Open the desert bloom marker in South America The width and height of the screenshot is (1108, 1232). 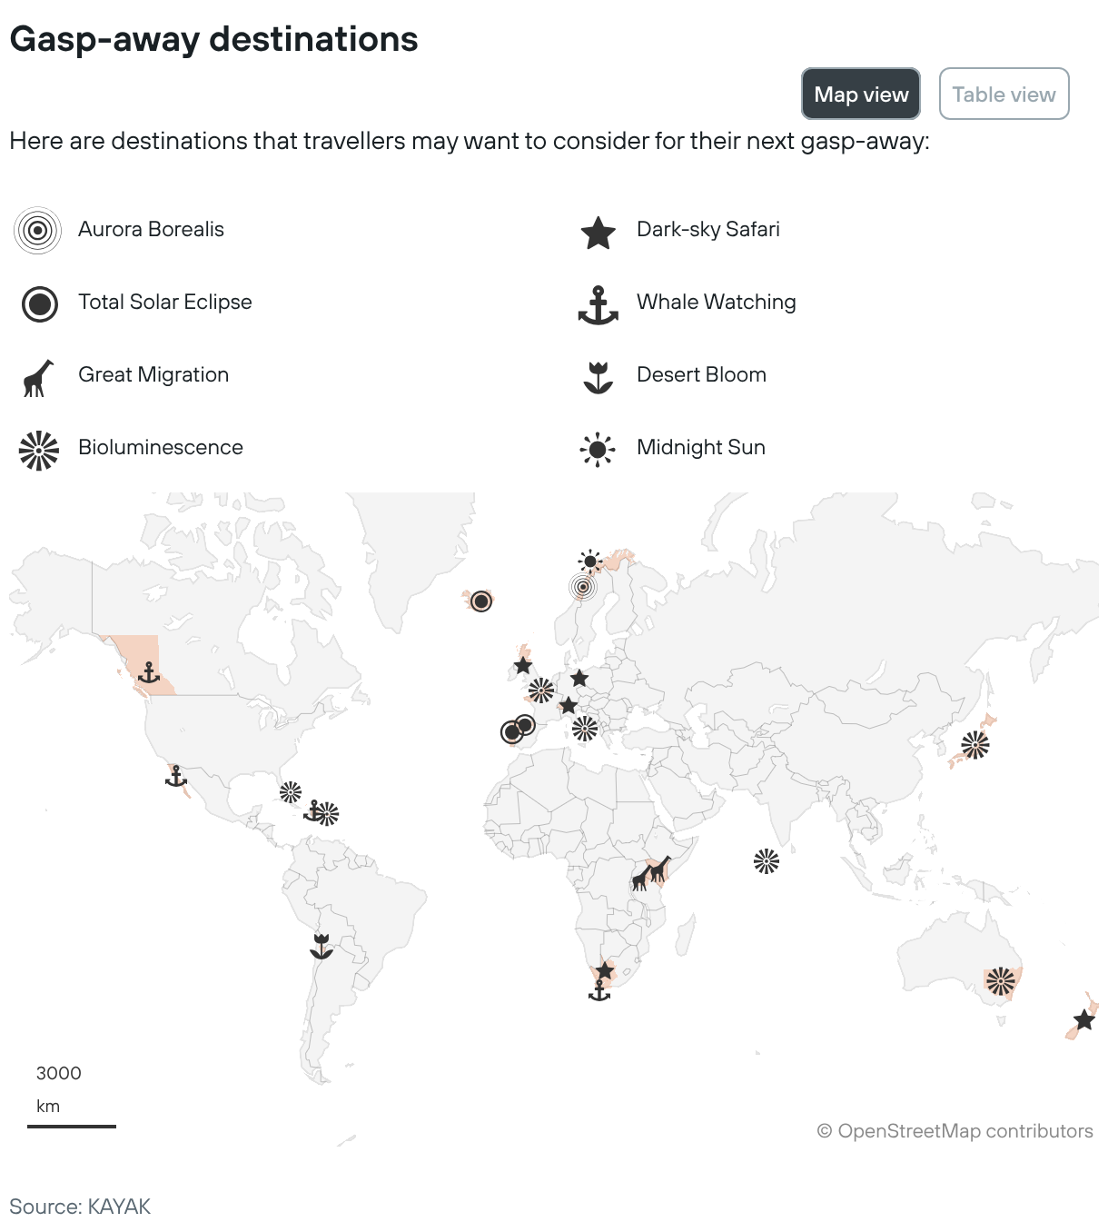(x=321, y=946)
